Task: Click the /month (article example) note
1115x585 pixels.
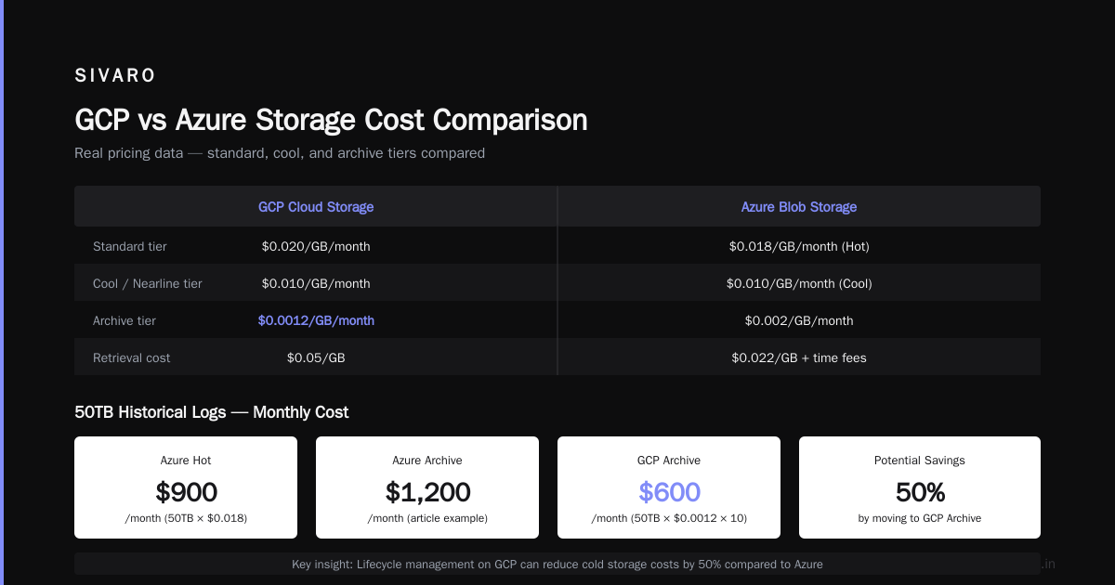Action: click(x=427, y=518)
